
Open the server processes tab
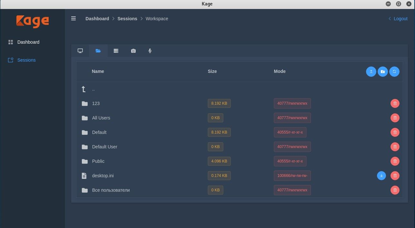pos(116,51)
